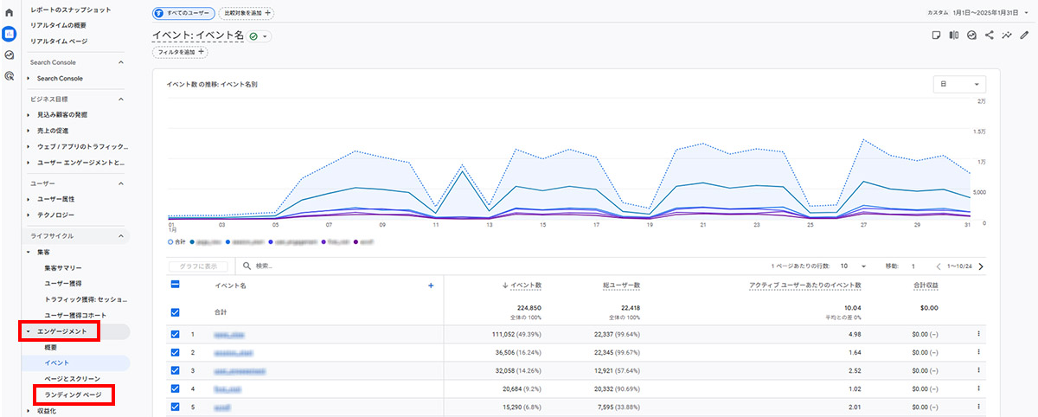Viewport: 1038px width, 417px height.
Task: Open the Explore icon in left rail
Action: 10,55
